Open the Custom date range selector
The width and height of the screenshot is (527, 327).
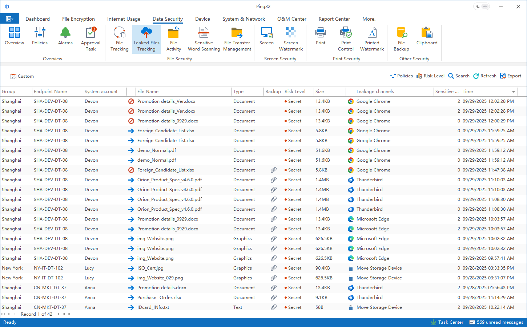[22, 76]
